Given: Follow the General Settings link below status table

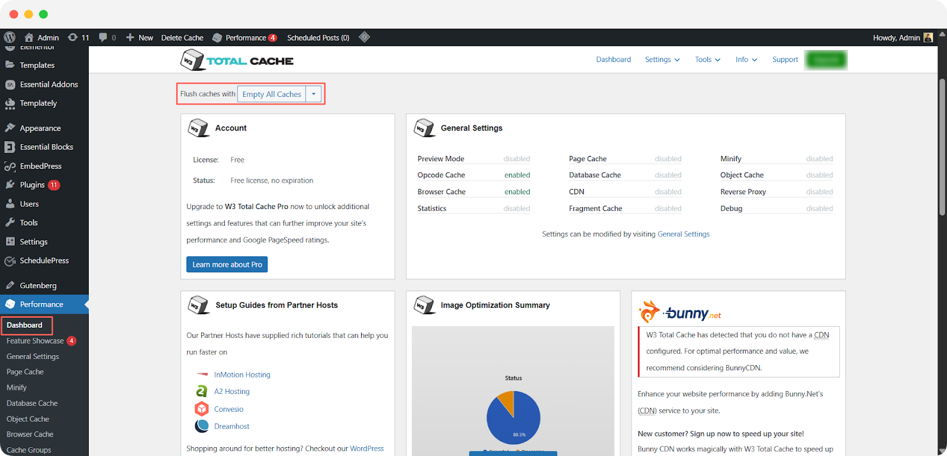Looking at the screenshot, I should click(684, 234).
